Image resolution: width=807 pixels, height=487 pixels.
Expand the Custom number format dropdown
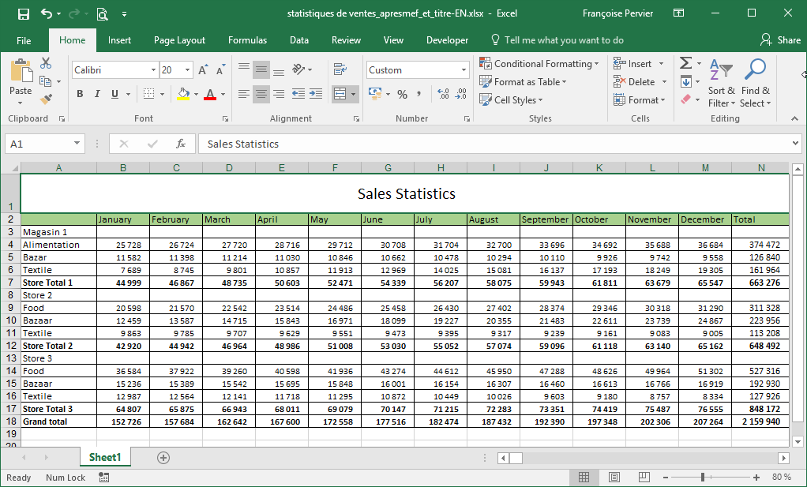(x=464, y=70)
